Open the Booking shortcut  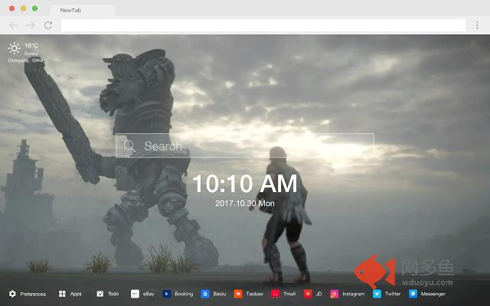click(x=168, y=294)
